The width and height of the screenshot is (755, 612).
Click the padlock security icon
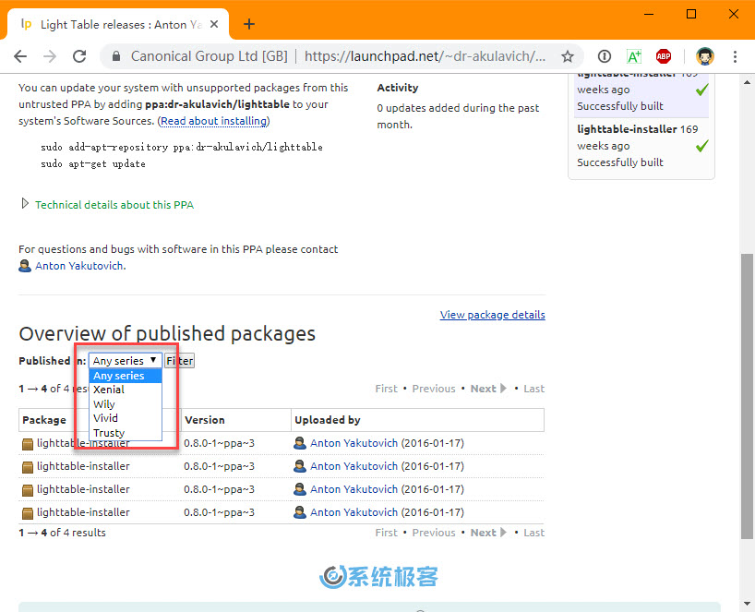116,56
